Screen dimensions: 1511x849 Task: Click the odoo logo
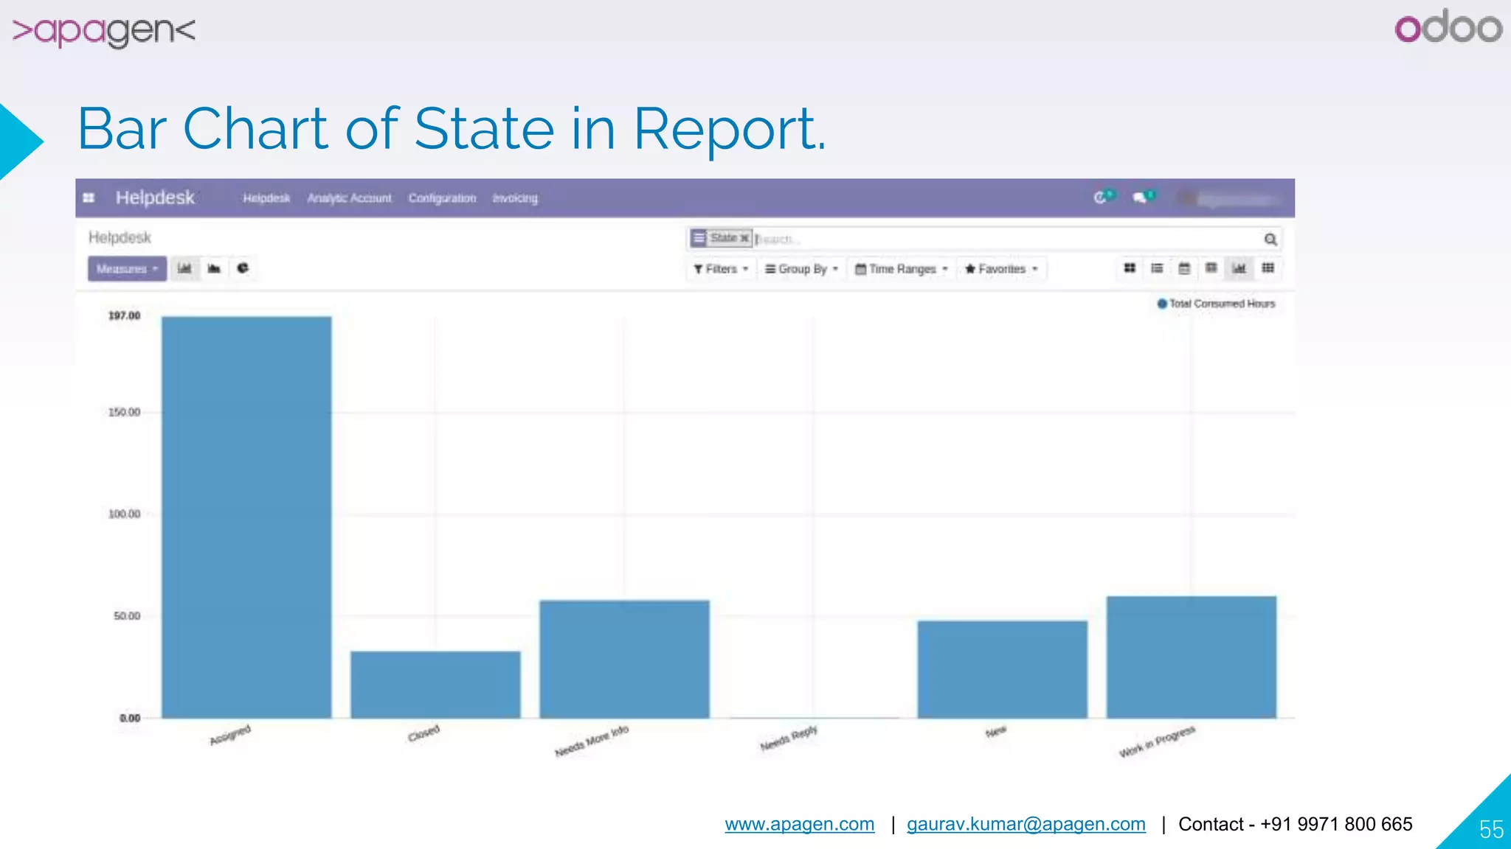coord(1448,27)
